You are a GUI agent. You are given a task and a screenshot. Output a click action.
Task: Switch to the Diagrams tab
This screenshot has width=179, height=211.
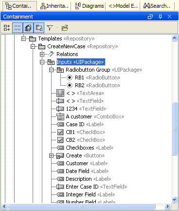tap(89, 6)
